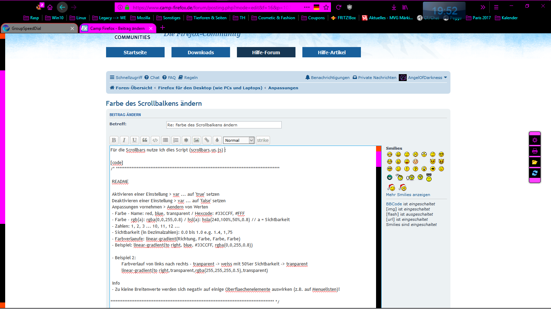
Task: Insert a URL using the link icon
Action: 207,140
